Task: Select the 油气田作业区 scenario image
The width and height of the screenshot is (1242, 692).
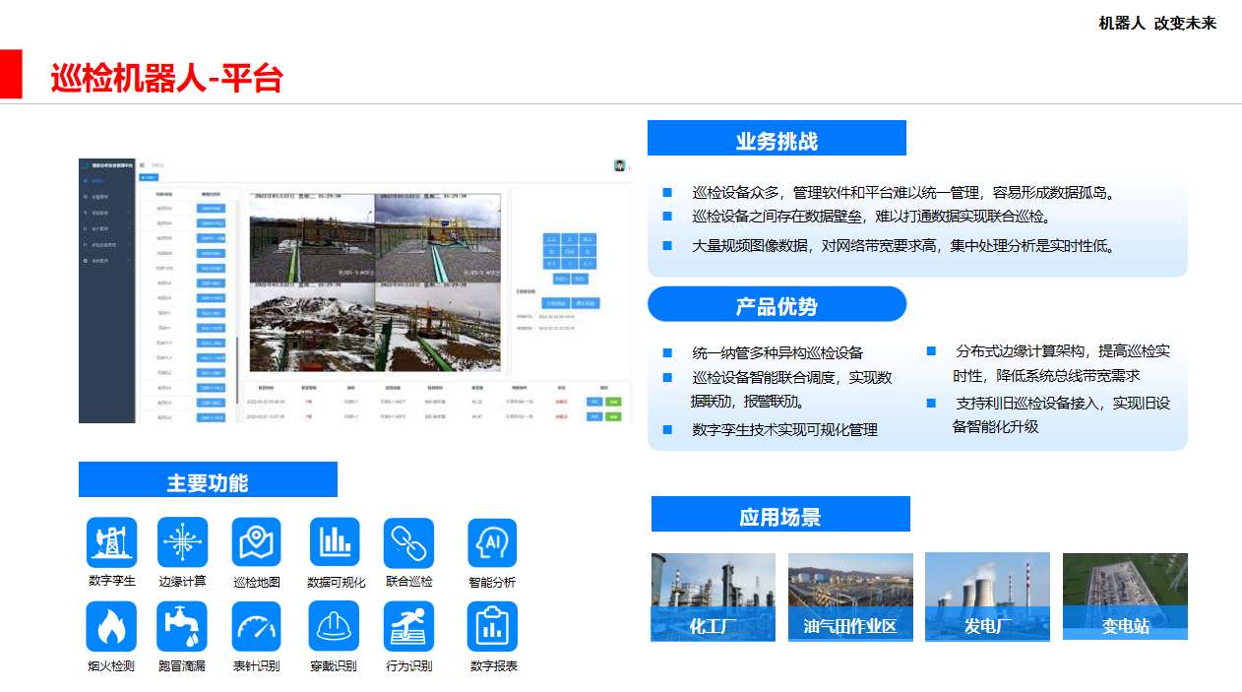Action: pos(850,597)
